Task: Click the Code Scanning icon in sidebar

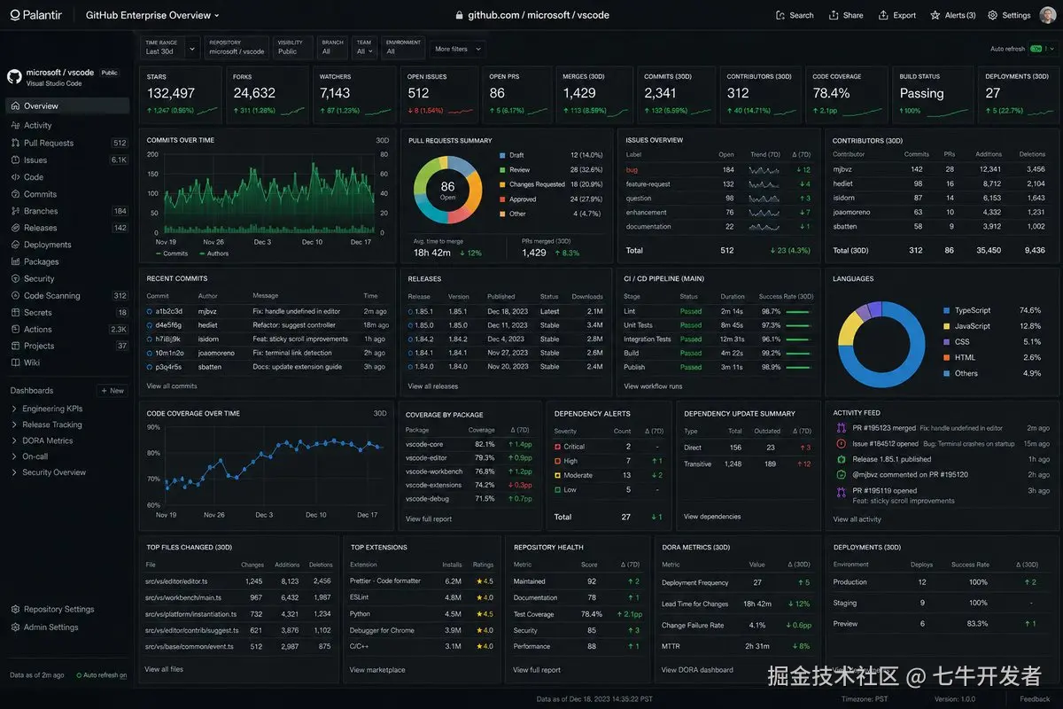Action: click(x=15, y=296)
